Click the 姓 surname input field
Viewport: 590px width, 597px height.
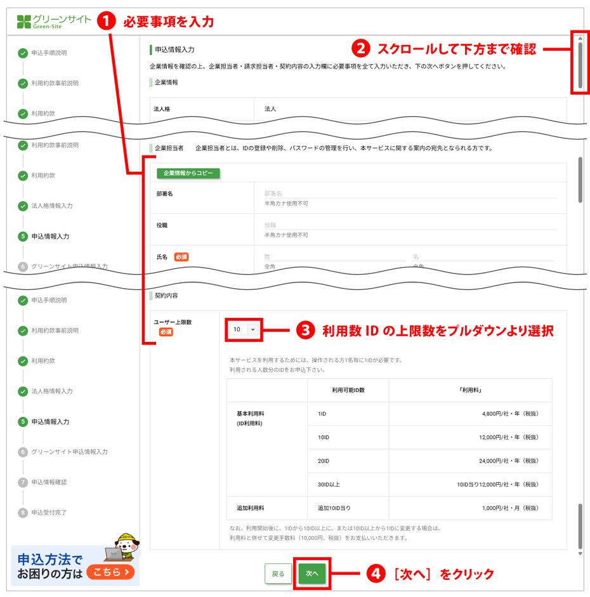click(x=334, y=256)
